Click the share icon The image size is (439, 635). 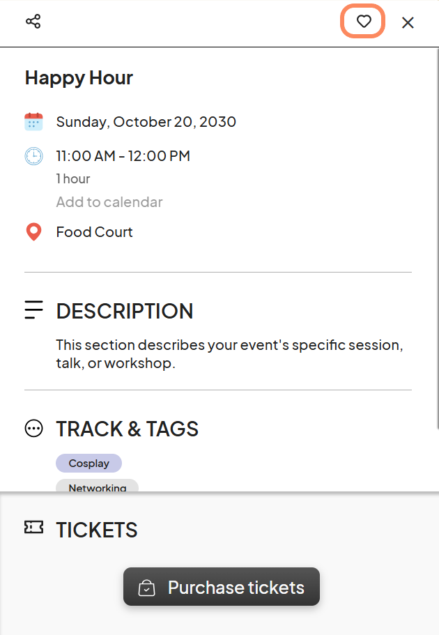click(x=33, y=22)
